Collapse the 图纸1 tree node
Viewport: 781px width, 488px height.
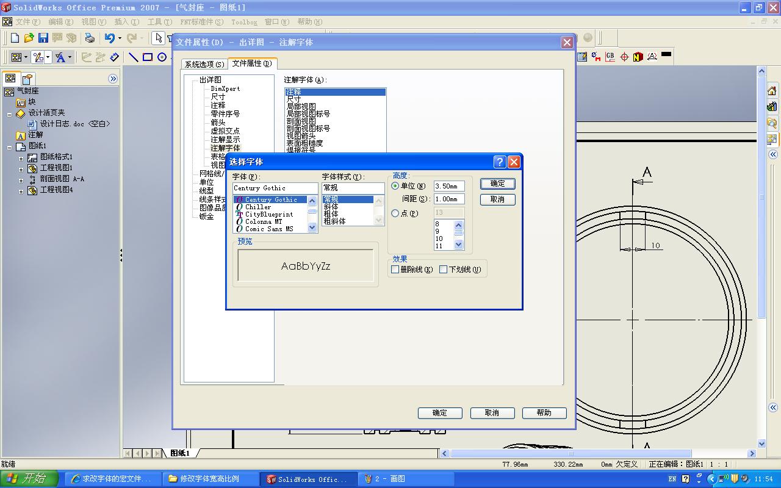[x=10, y=147]
